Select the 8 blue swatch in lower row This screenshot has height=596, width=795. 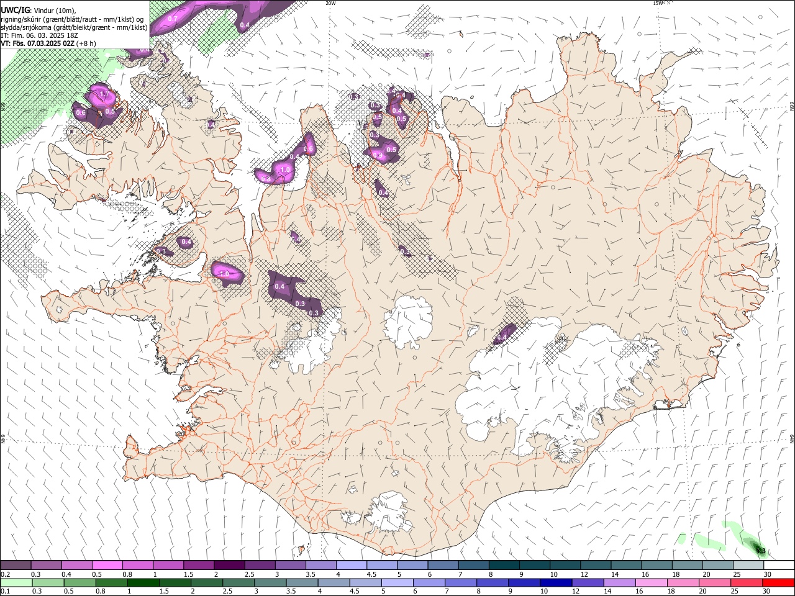tap(493, 582)
